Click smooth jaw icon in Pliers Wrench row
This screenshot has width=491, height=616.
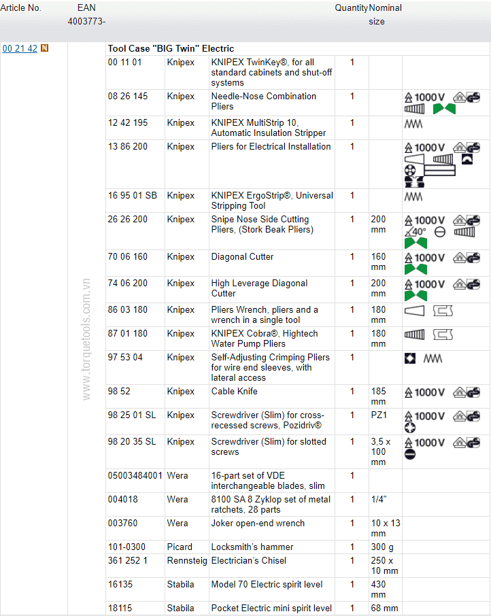coord(414,311)
